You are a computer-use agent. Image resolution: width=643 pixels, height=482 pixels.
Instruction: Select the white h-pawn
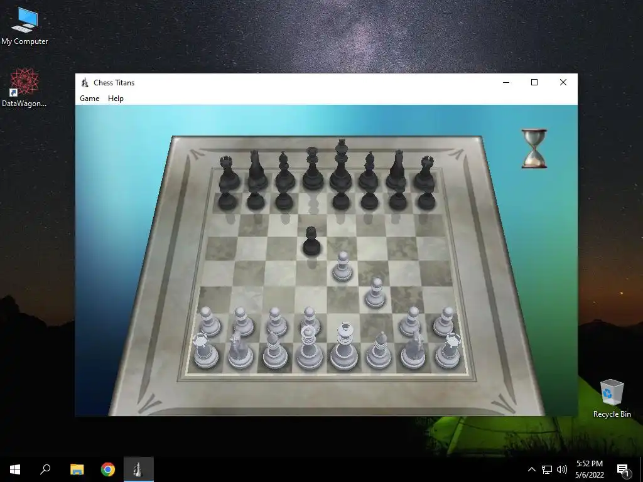pos(444,322)
